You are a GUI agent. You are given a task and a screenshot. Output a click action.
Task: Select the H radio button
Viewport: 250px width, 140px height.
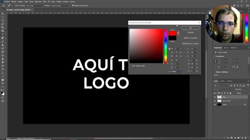[x=170, y=49]
